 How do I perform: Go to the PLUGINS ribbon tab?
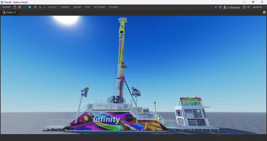click(x=114, y=7)
